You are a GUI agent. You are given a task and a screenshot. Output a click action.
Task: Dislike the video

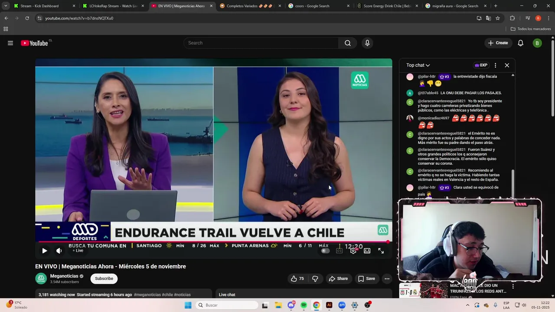pyautogui.click(x=315, y=279)
